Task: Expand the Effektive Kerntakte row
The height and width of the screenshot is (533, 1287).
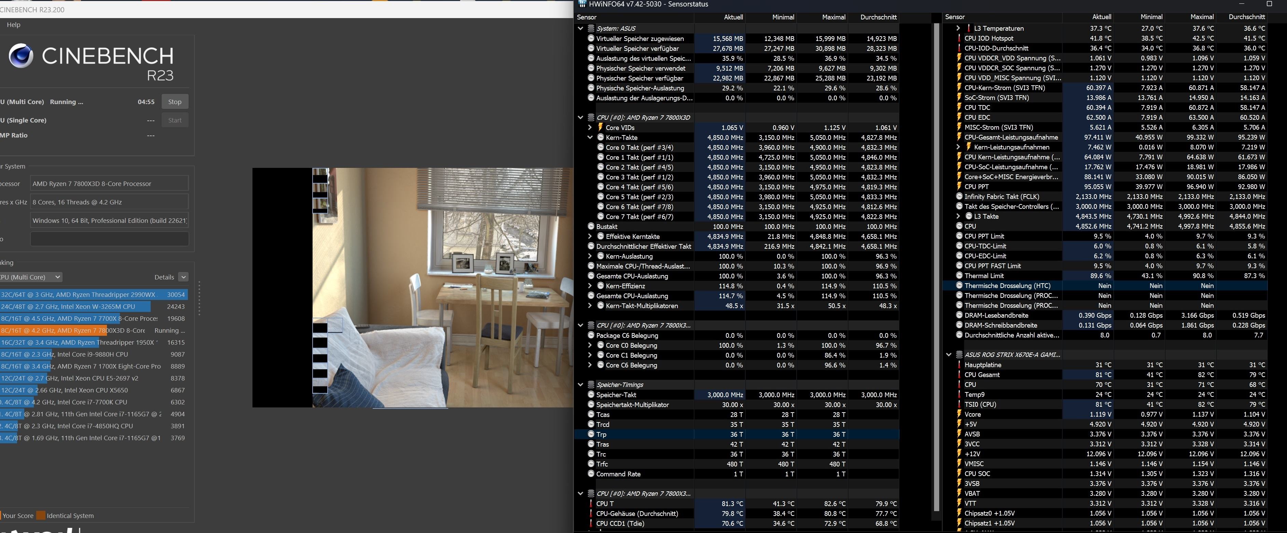Action: 590,236
